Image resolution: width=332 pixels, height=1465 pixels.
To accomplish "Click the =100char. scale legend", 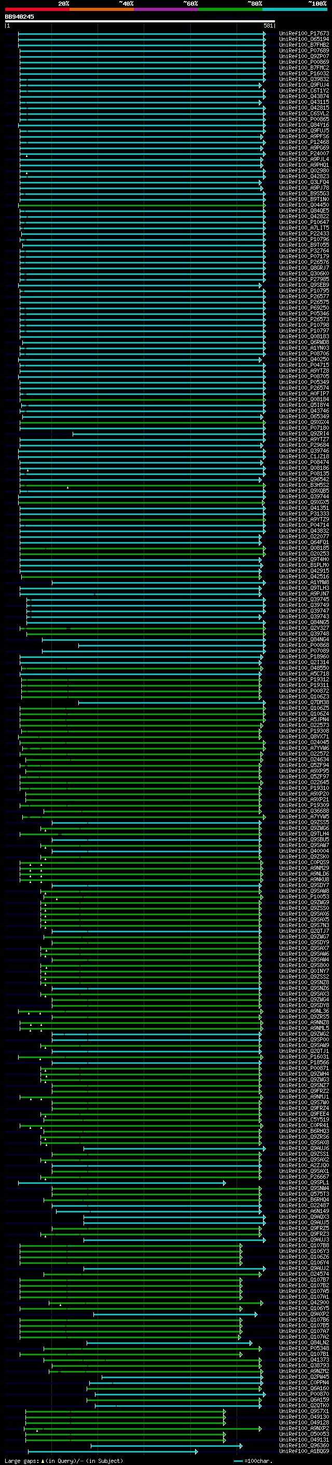I will [x=254, y=1461].
